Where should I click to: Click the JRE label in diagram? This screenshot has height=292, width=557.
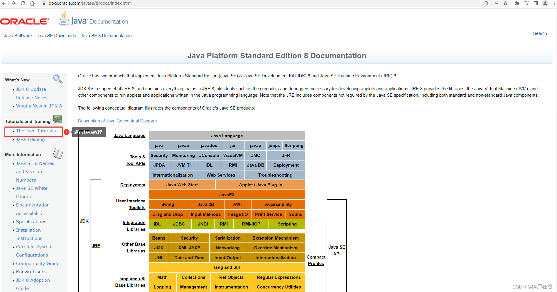[x=96, y=246]
